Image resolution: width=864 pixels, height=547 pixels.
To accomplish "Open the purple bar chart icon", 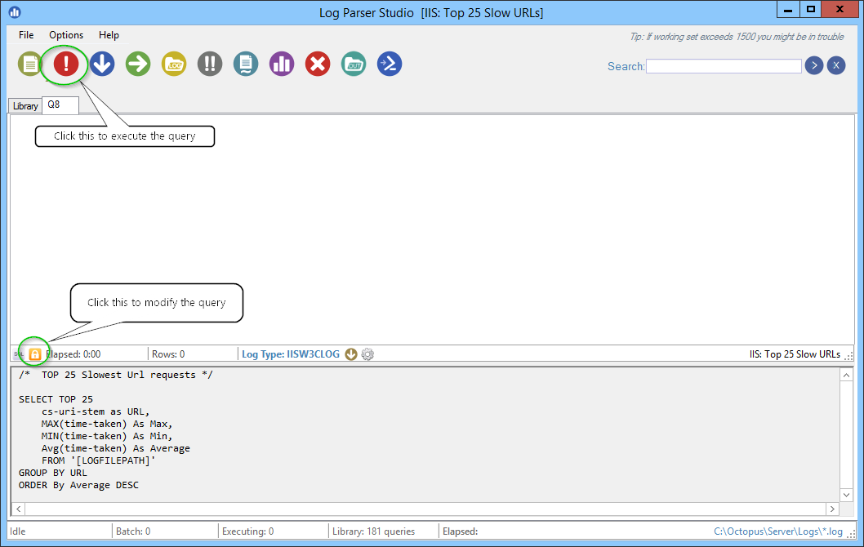I will pyautogui.click(x=282, y=64).
